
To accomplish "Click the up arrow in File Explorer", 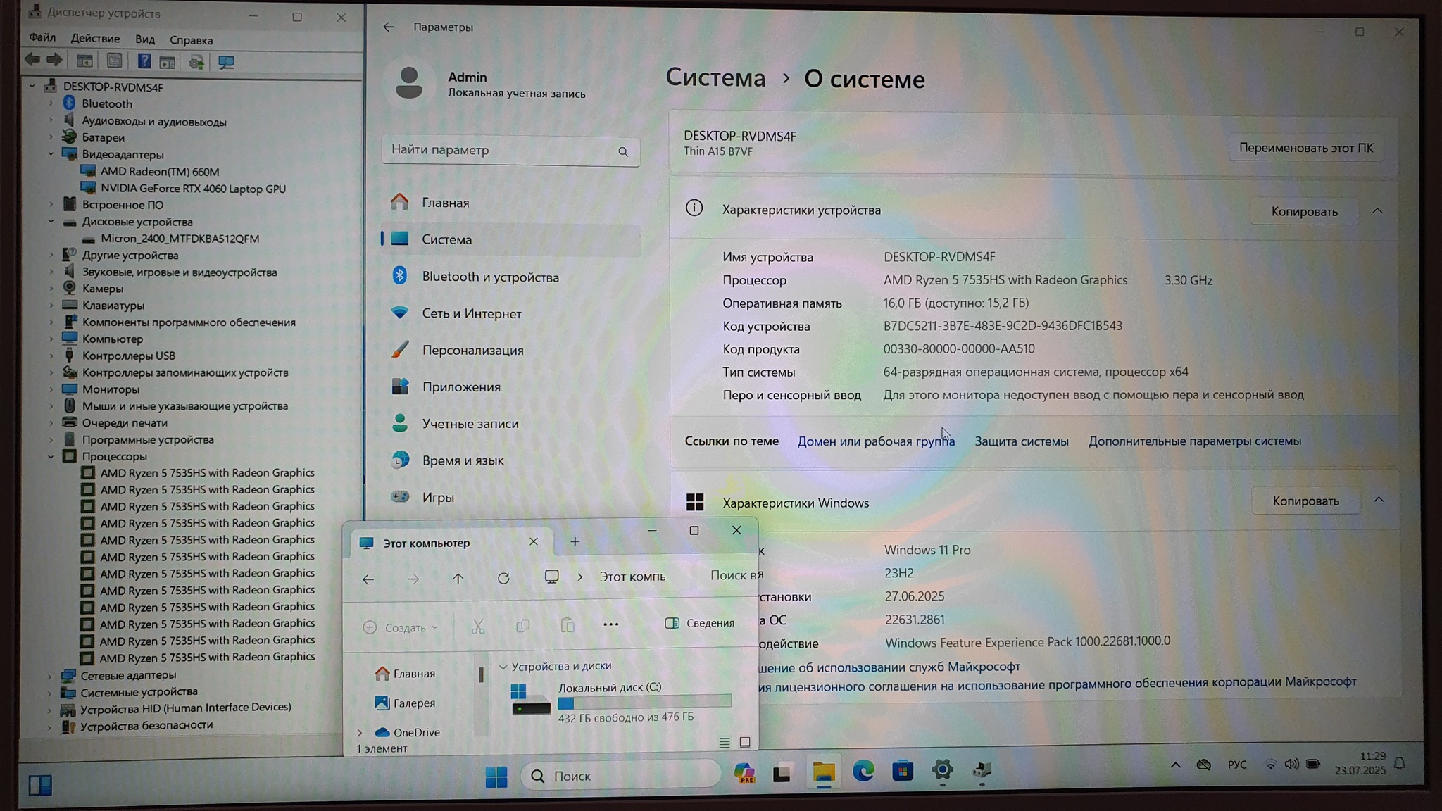I will click(x=458, y=578).
